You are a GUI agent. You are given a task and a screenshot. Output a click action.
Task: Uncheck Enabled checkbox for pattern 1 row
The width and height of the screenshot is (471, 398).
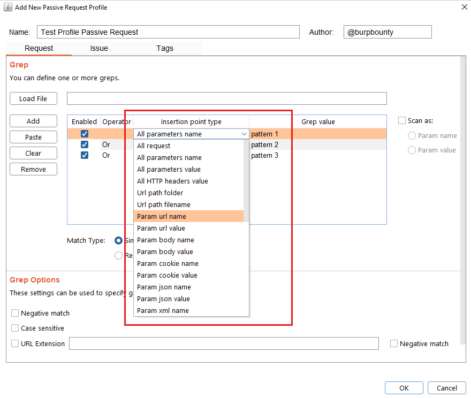(x=85, y=134)
